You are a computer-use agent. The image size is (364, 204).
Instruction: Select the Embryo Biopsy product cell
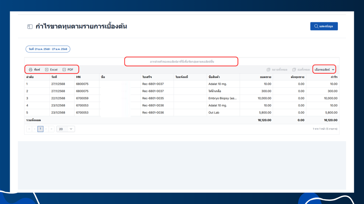(x=222, y=98)
